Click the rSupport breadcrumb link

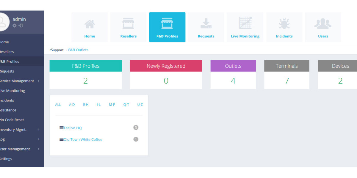click(57, 50)
